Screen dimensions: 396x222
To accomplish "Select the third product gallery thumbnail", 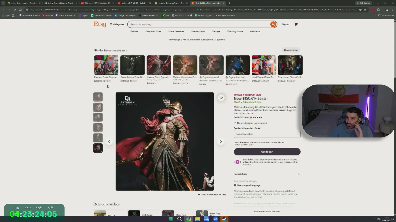I will (x=98, y=117).
